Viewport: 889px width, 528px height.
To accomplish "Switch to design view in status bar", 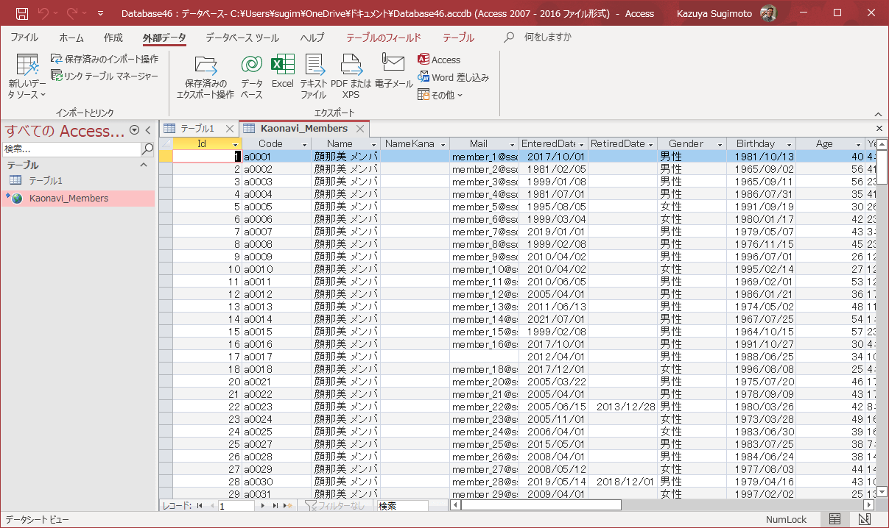I will pos(864,519).
